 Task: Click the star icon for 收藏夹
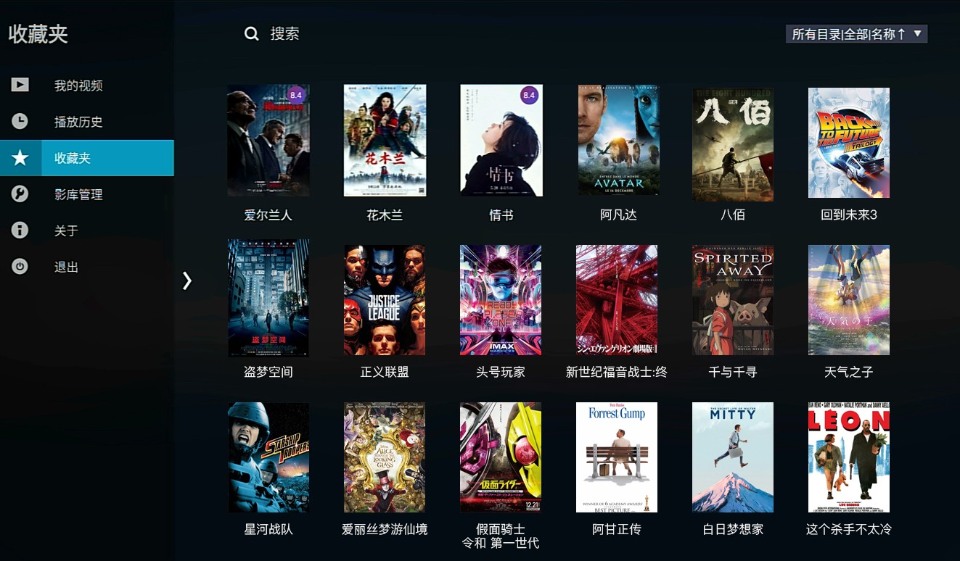20,158
